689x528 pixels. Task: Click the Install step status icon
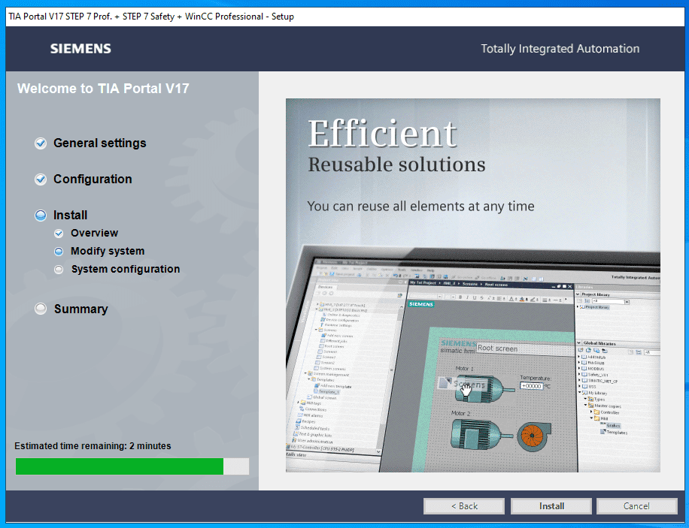(41, 215)
